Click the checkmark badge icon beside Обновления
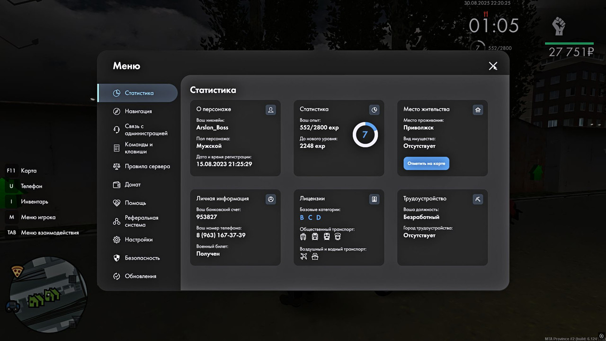 pos(116,276)
